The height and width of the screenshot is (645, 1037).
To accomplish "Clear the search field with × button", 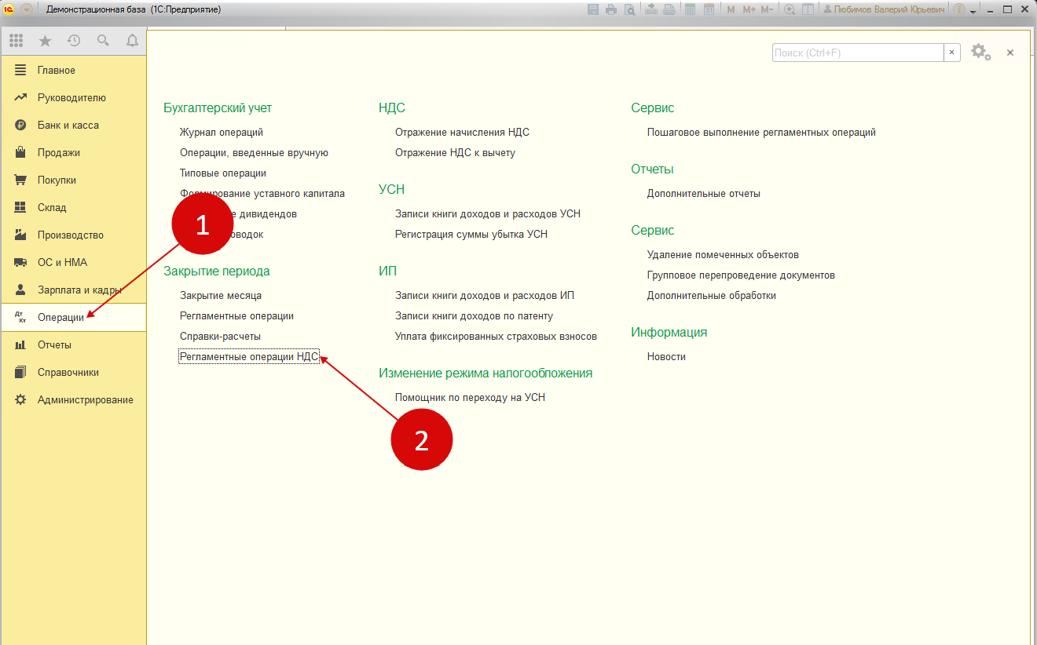I will pos(952,53).
